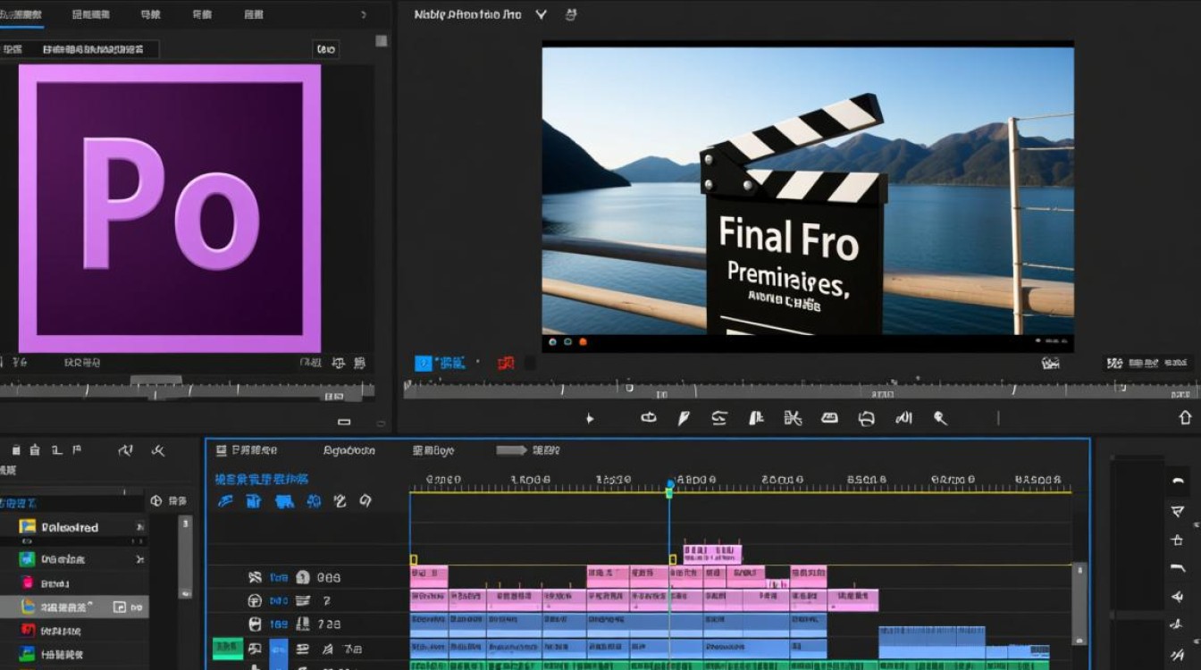This screenshot has height=670, width=1201.
Task: Open the first timeline tab with the list icon
Action: (x=247, y=450)
